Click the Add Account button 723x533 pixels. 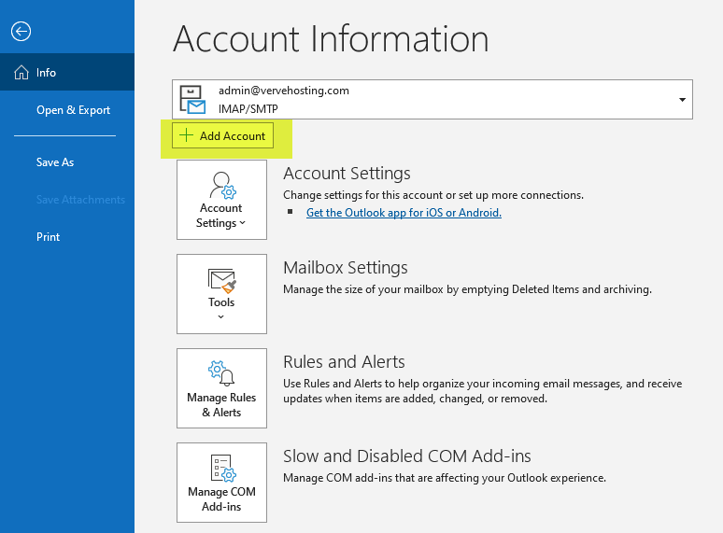click(222, 135)
